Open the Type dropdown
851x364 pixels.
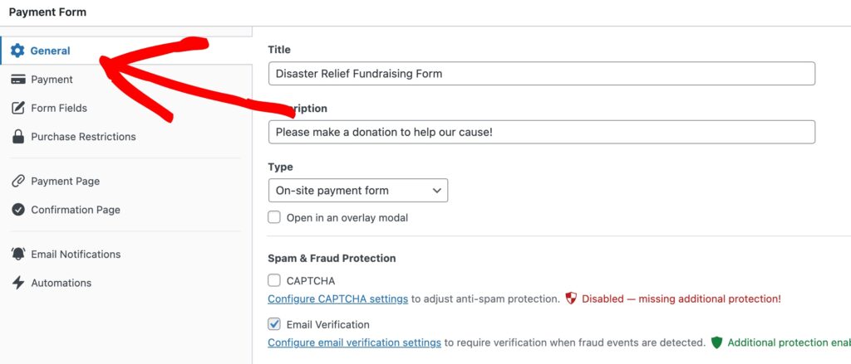357,191
